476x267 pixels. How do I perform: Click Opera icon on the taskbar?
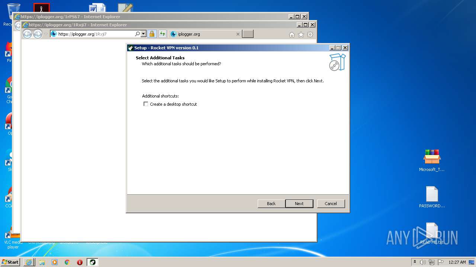tap(80, 262)
